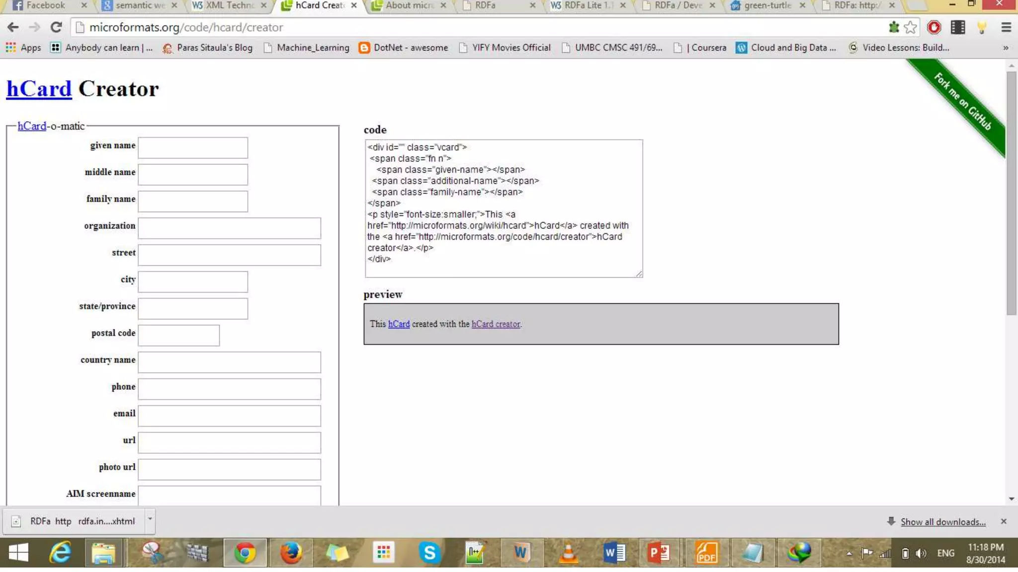Open Apps shortcut in bookmarks bar
The height and width of the screenshot is (572, 1018).
(23, 48)
